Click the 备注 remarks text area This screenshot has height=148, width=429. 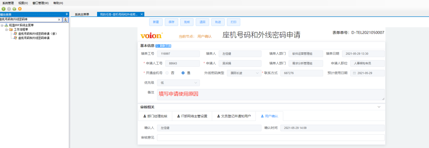pos(271,94)
